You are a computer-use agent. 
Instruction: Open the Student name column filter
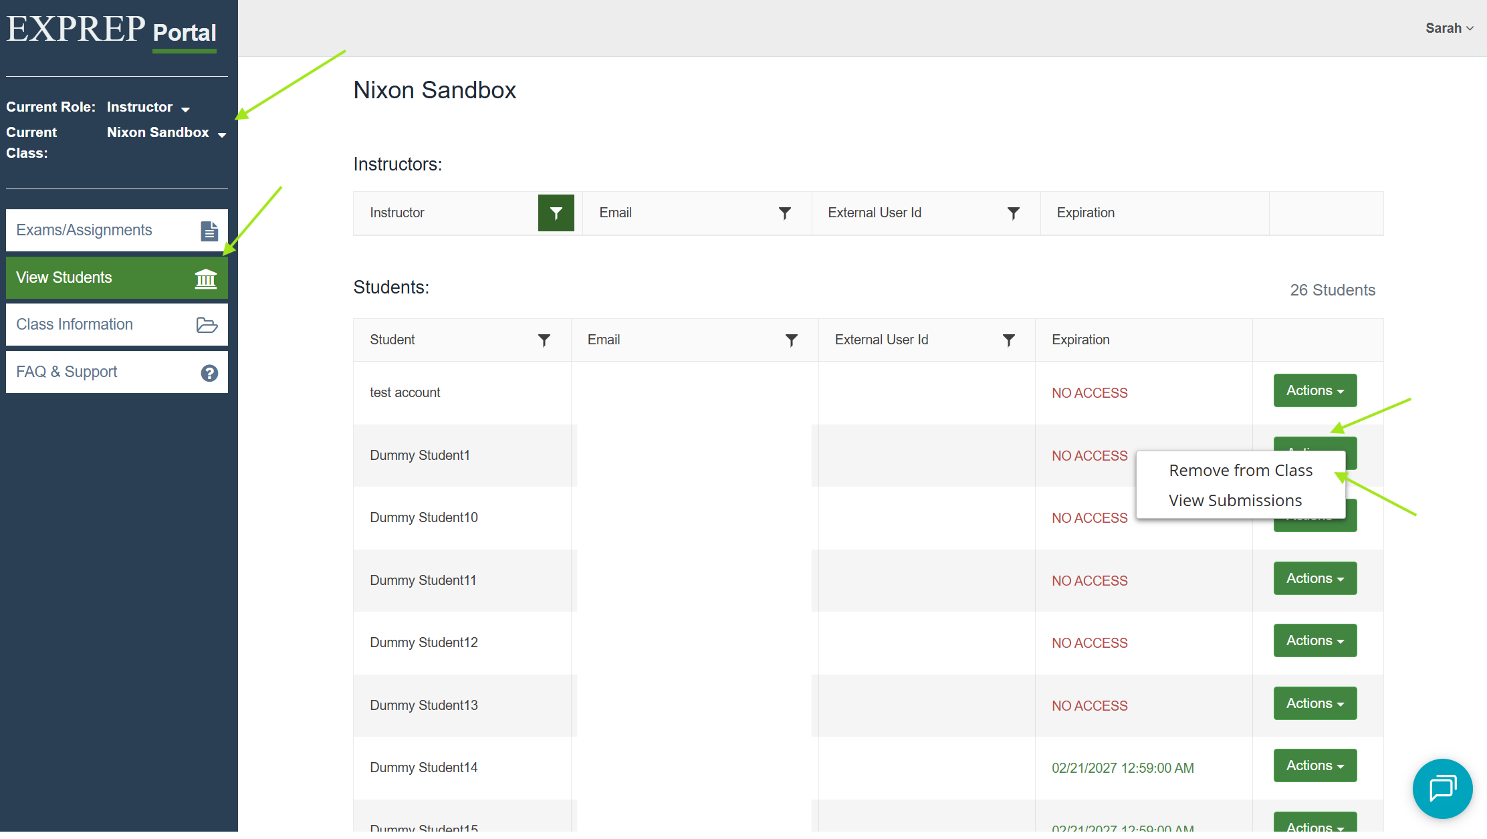pyautogui.click(x=544, y=340)
